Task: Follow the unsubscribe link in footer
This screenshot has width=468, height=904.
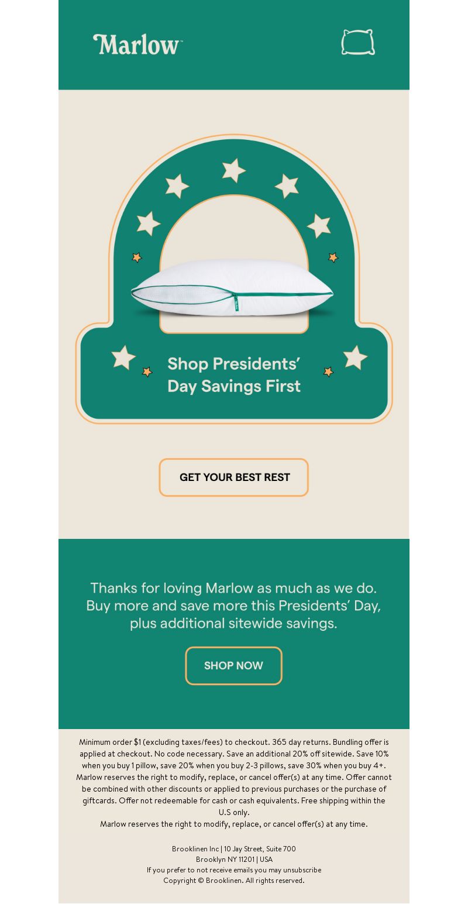Action: click(x=302, y=870)
